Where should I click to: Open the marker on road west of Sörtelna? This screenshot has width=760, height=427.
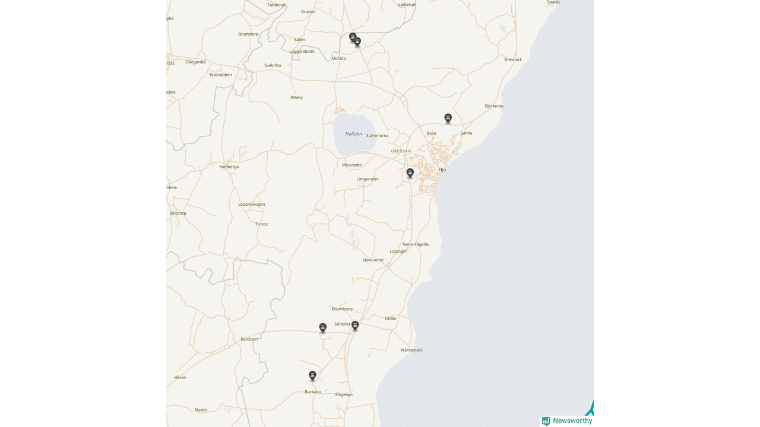point(323,327)
